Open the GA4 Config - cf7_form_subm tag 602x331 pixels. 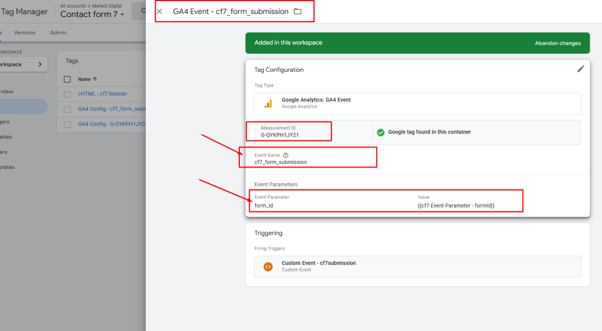click(x=112, y=109)
